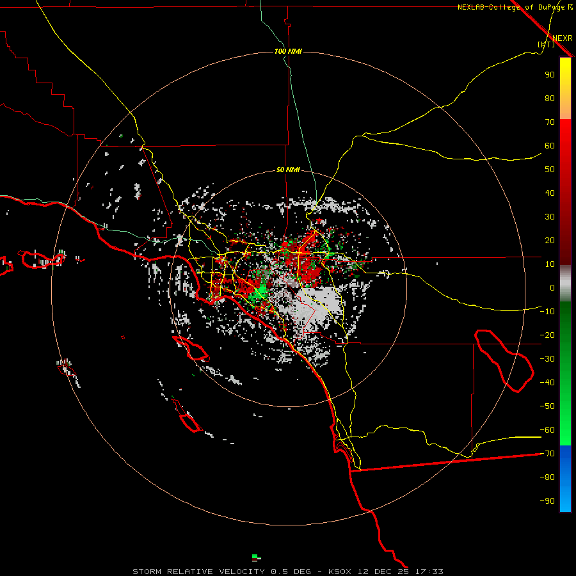Click the "-20" velocity scale label

547,335
